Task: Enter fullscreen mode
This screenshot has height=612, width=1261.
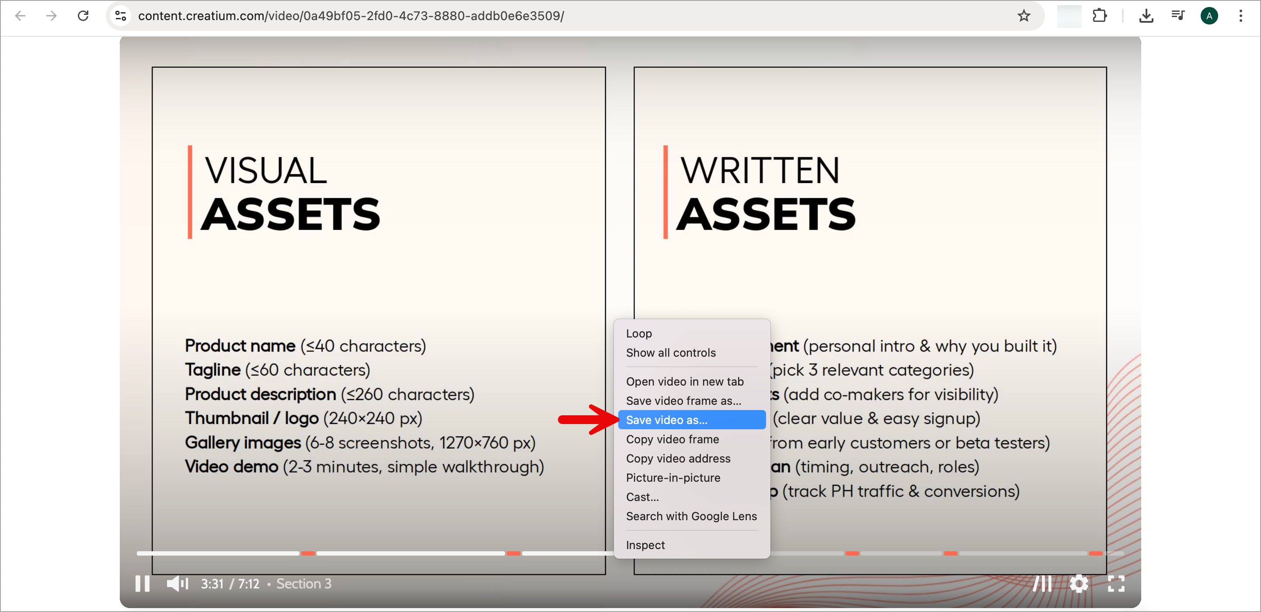Action: point(1115,584)
